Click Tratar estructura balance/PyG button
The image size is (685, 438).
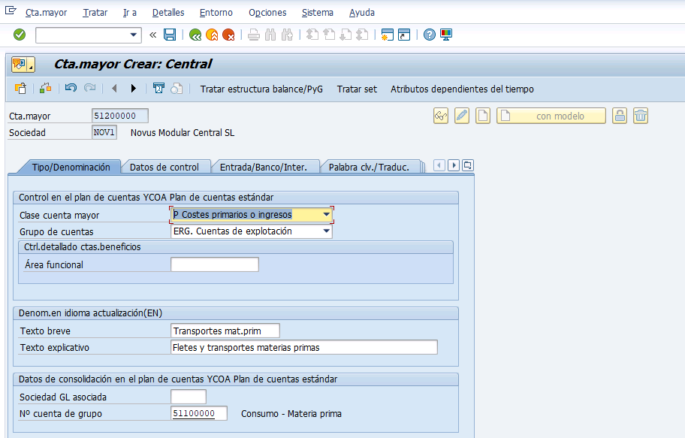pos(261,89)
